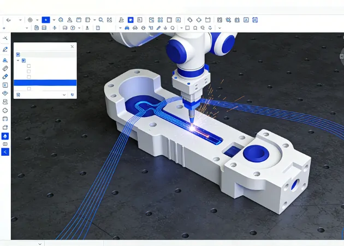Click the stacked diamond layers sidebar icon

(x=5, y=93)
